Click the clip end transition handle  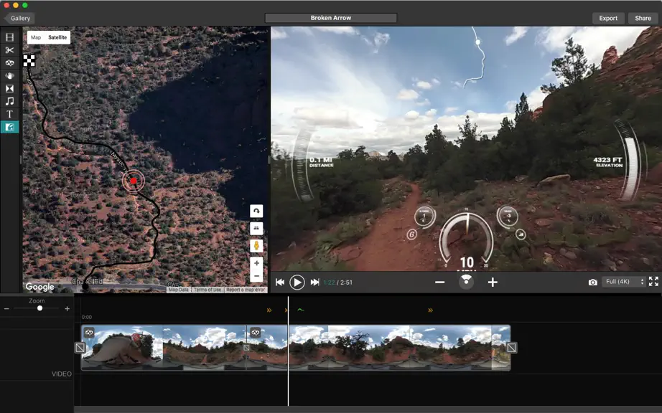click(x=511, y=348)
